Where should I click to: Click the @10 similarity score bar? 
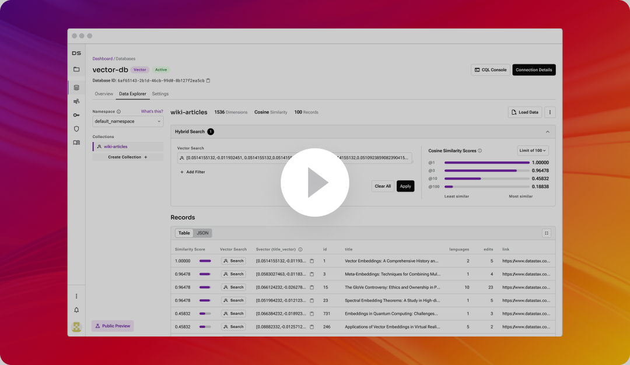pyautogui.click(x=487, y=178)
